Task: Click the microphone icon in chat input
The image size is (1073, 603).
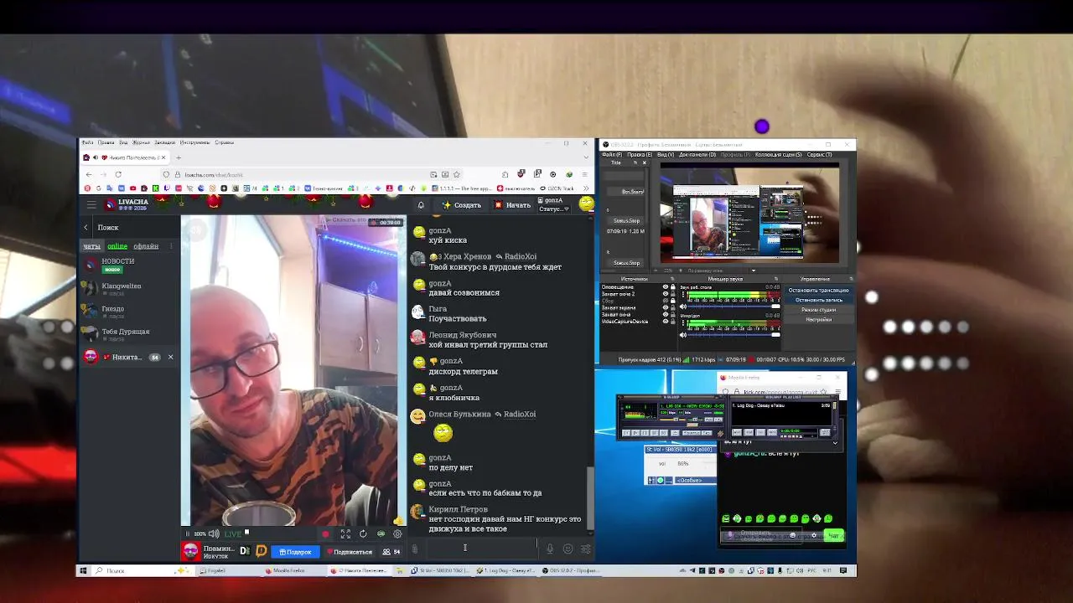Action: [x=550, y=549]
